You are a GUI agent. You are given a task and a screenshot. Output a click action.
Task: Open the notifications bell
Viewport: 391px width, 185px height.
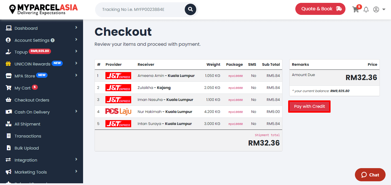pyautogui.click(x=366, y=9)
